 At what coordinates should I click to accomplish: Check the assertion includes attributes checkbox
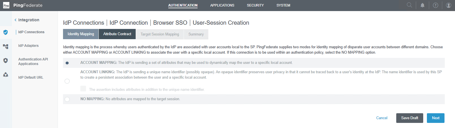click(83, 89)
